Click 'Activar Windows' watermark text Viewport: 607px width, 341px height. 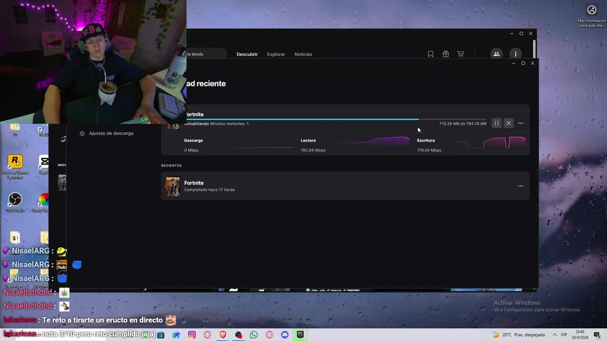pos(517,303)
